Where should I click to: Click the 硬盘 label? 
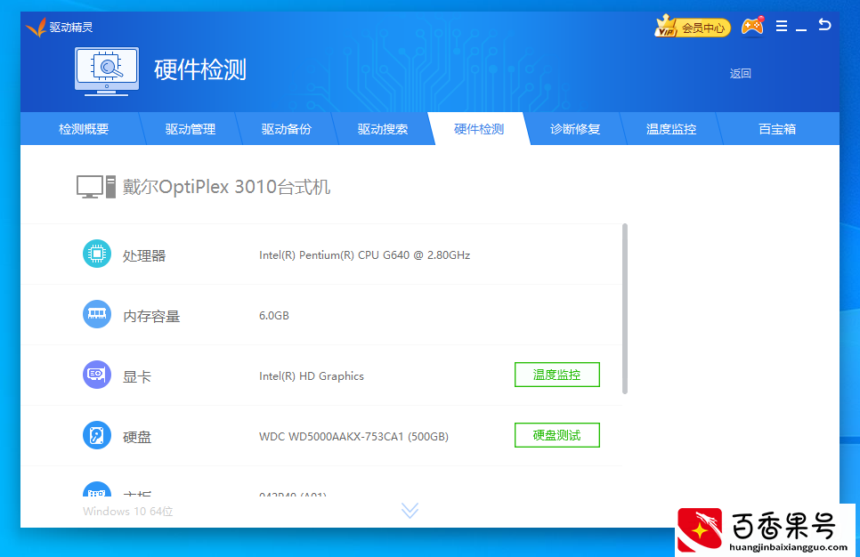click(x=136, y=438)
